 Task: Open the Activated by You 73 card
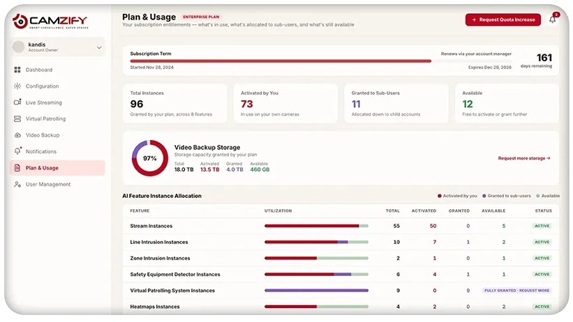[285, 103]
